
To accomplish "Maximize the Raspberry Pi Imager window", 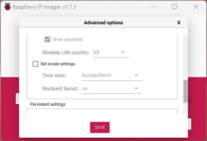I will tap(174, 7).
